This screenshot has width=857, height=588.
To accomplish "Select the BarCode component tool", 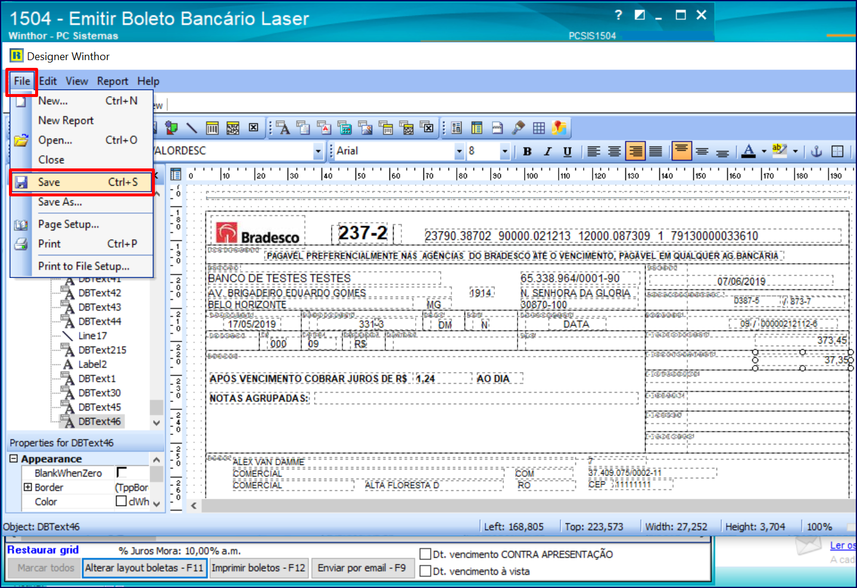I will coord(213,127).
